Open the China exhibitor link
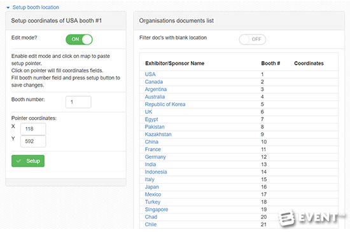The width and height of the screenshot is (350, 232). (151, 142)
